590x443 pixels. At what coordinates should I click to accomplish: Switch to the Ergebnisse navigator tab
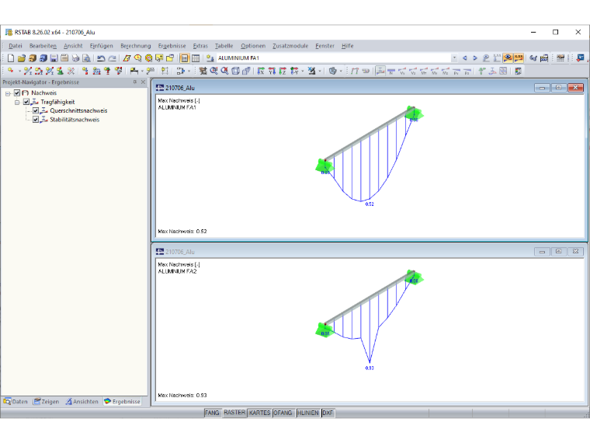(122, 402)
